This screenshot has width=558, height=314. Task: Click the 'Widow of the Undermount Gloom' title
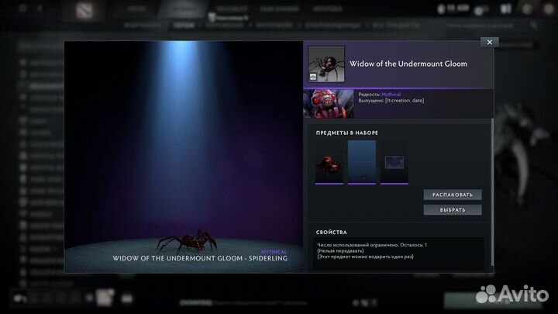[x=408, y=64]
